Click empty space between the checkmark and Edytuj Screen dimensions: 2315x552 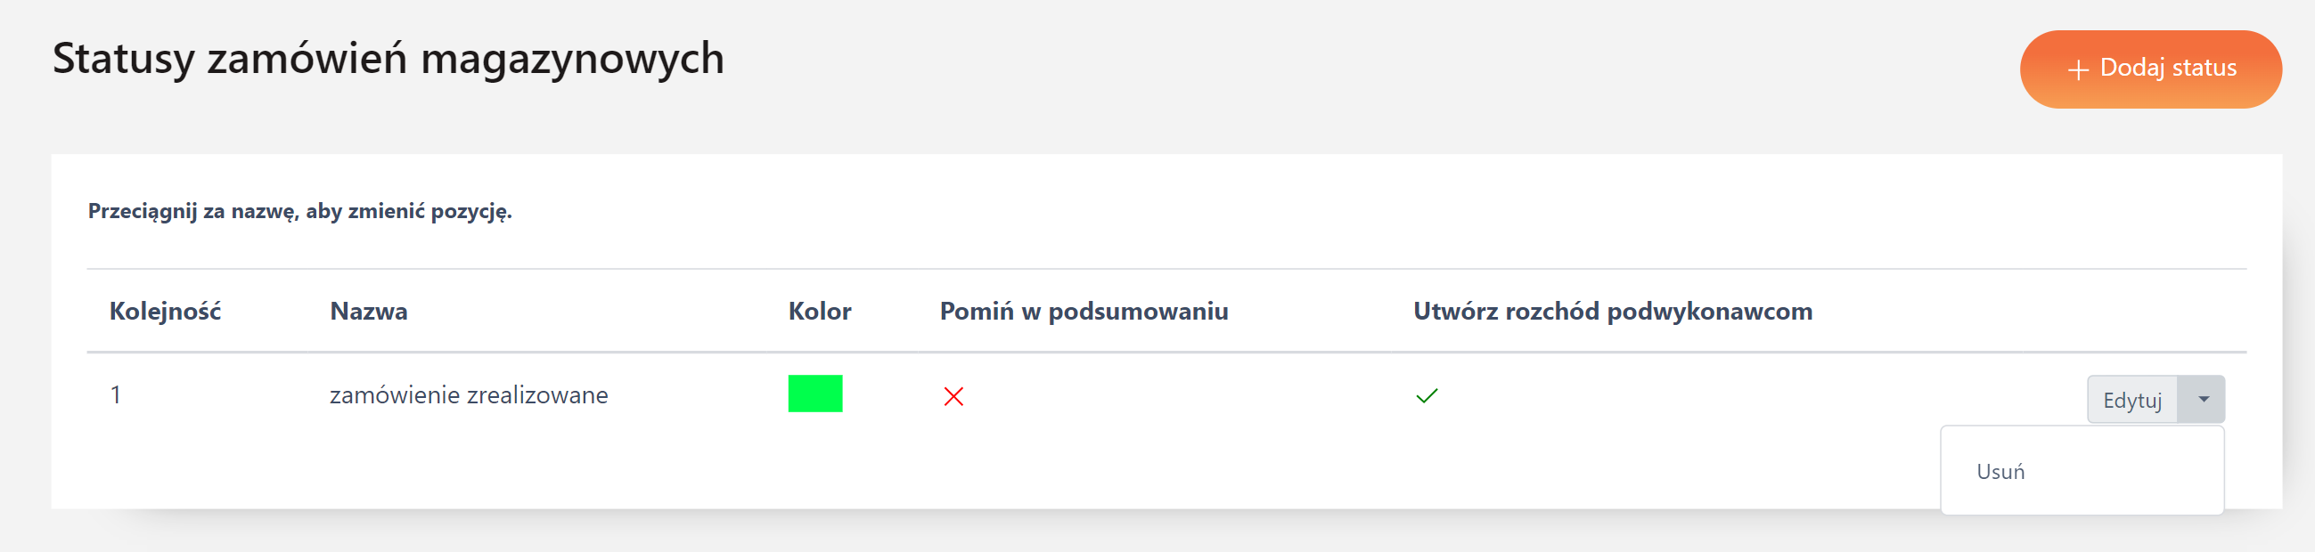(1753, 396)
